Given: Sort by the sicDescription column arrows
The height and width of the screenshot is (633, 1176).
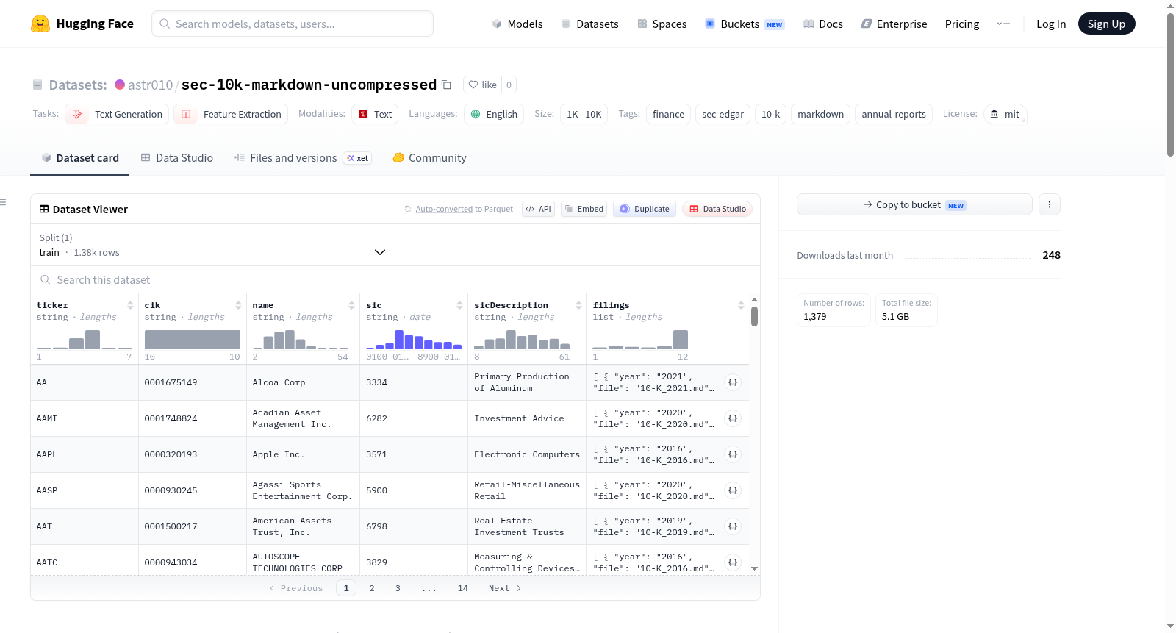Looking at the screenshot, I should pos(578,305).
